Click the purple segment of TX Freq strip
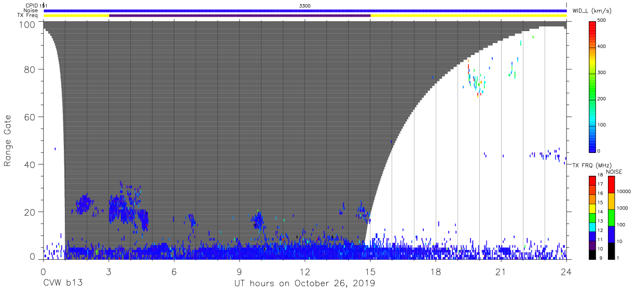 coord(240,16)
